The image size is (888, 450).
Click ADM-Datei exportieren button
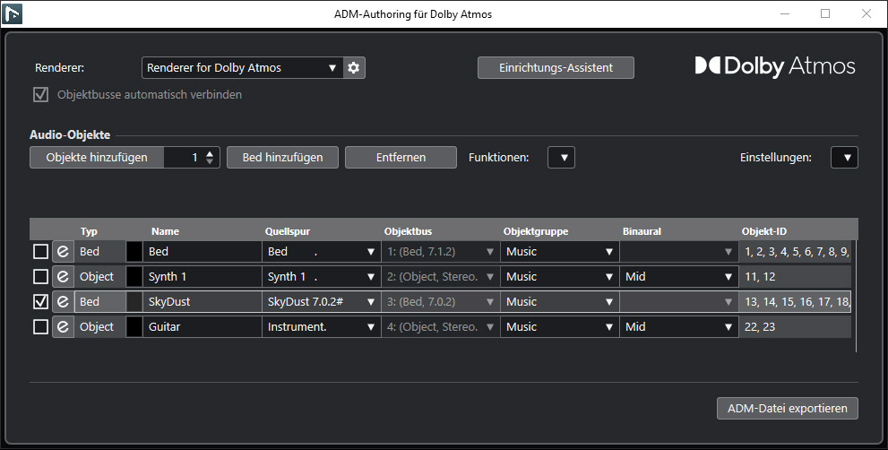point(788,409)
